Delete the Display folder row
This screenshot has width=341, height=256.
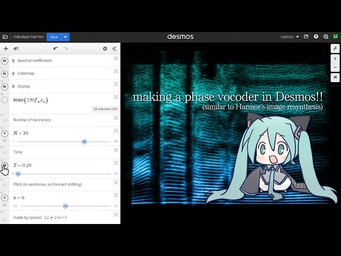(x=116, y=84)
